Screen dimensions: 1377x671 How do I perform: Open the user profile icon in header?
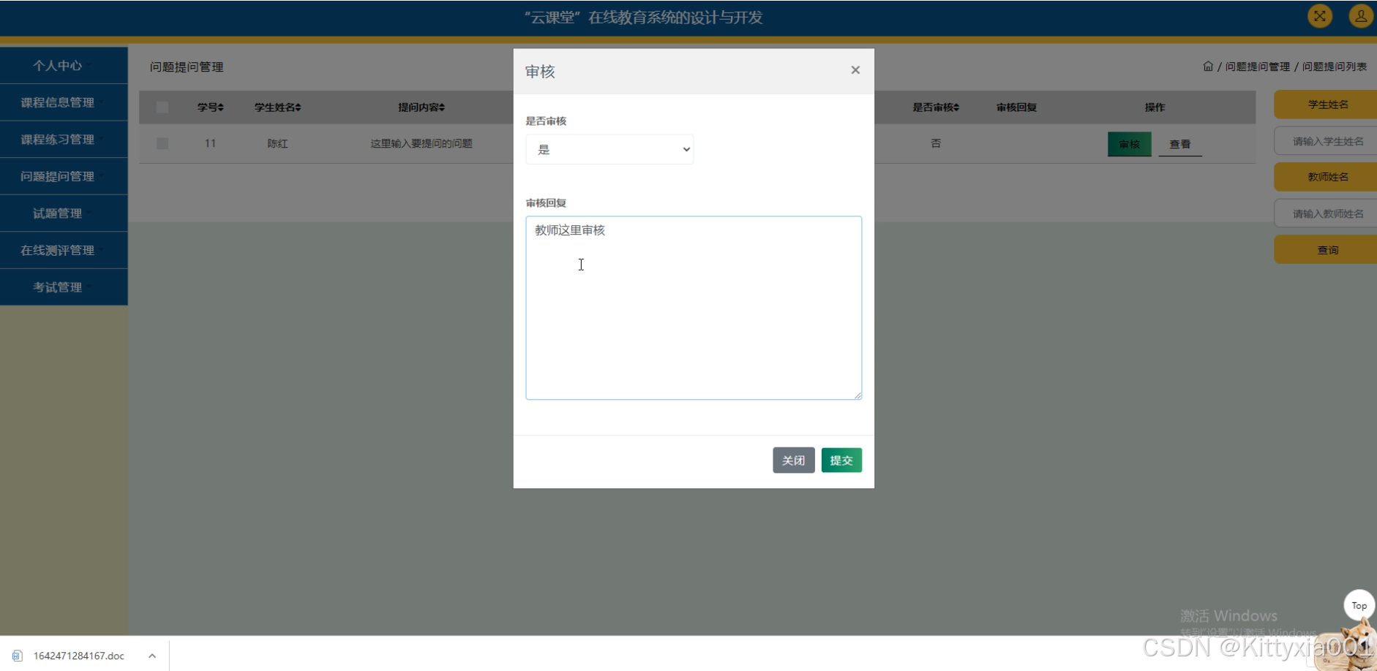[1361, 16]
